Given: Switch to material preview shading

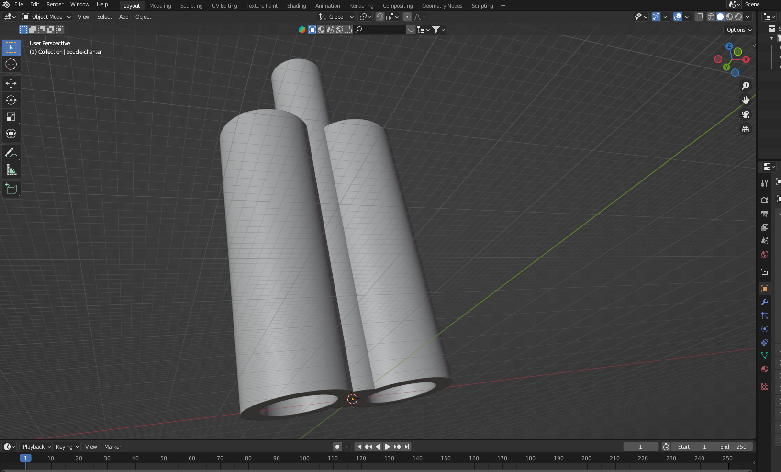Looking at the screenshot, I should (x=729, y=17).
